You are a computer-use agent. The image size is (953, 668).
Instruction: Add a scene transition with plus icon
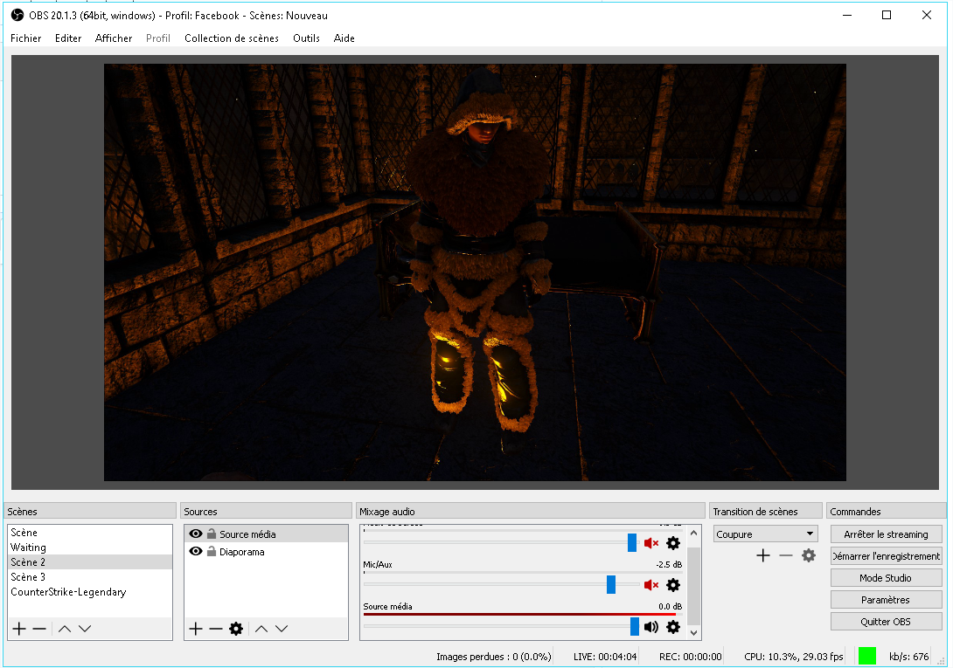[x=763, y=555]
